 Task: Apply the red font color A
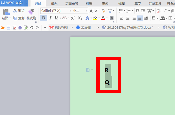click(103, 18)
